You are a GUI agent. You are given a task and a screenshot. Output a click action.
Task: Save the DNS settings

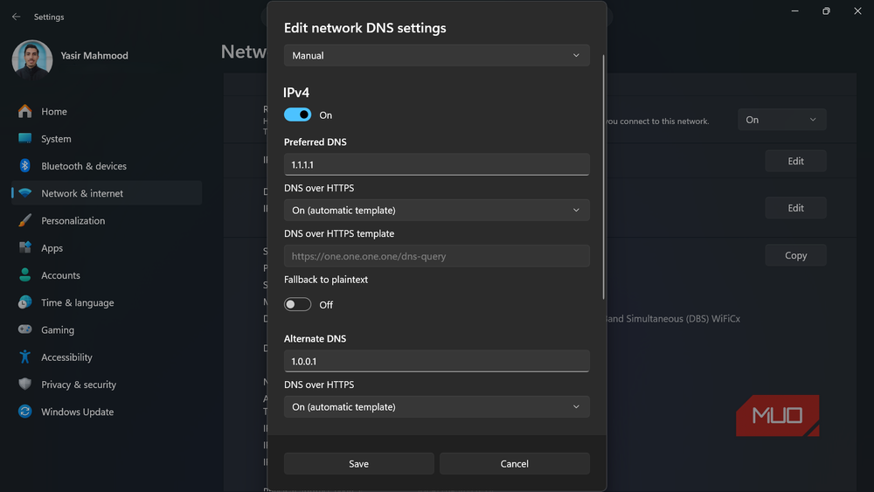pyautogui.click(x=358, y=463)
